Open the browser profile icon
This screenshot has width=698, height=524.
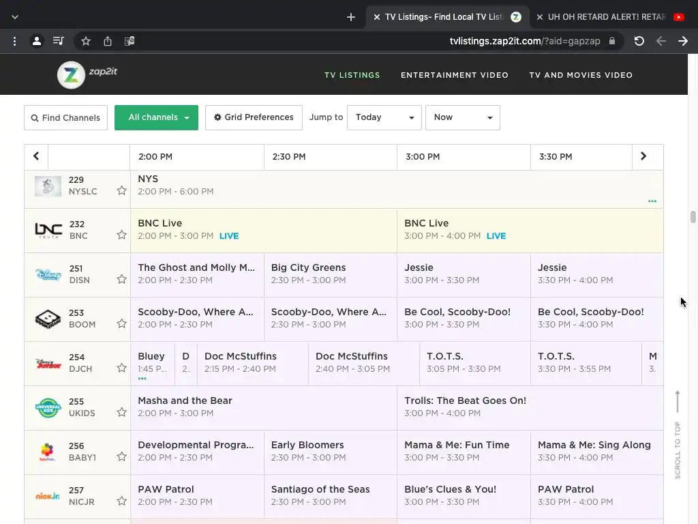pos(37,42)
